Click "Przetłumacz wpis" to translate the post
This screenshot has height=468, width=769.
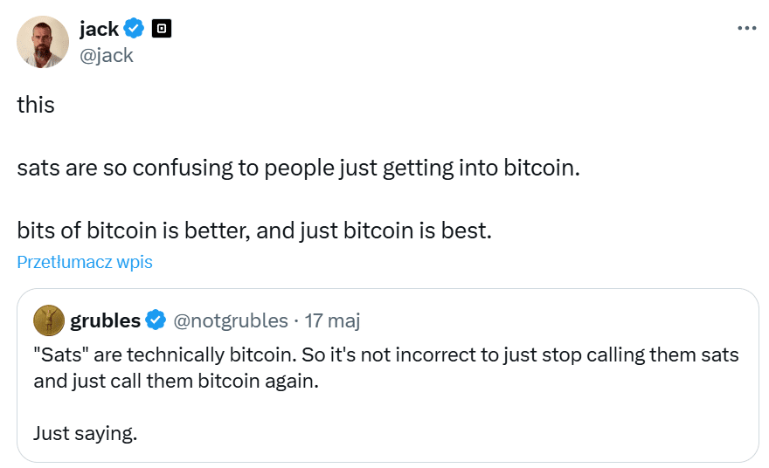coord(85,262)
